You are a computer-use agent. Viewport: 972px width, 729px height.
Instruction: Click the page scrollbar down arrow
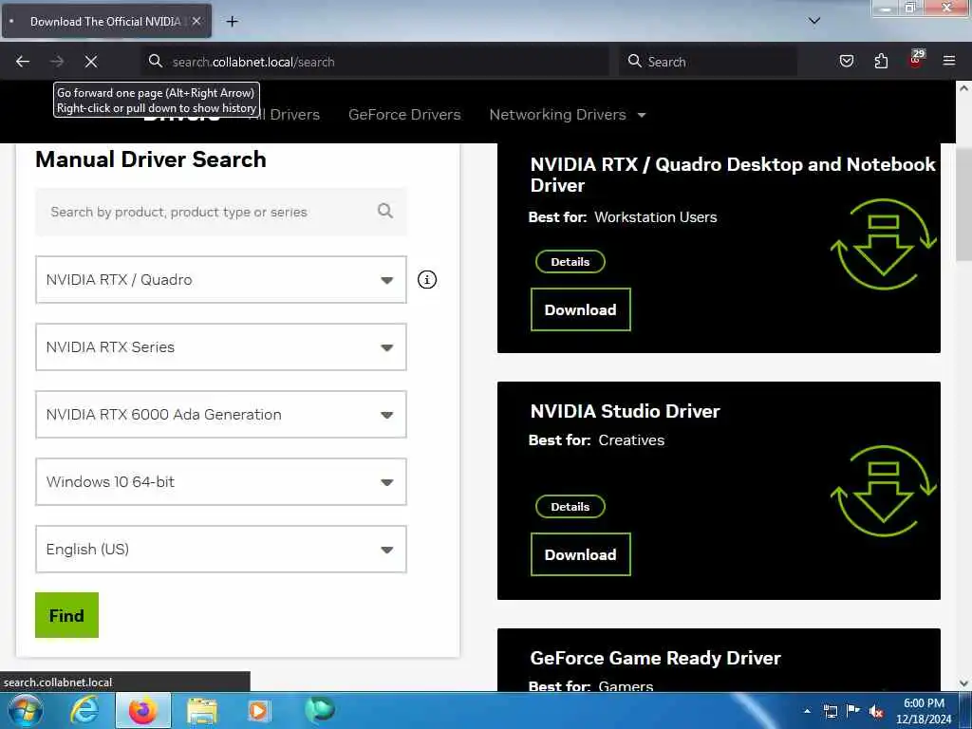click(963, 683)
